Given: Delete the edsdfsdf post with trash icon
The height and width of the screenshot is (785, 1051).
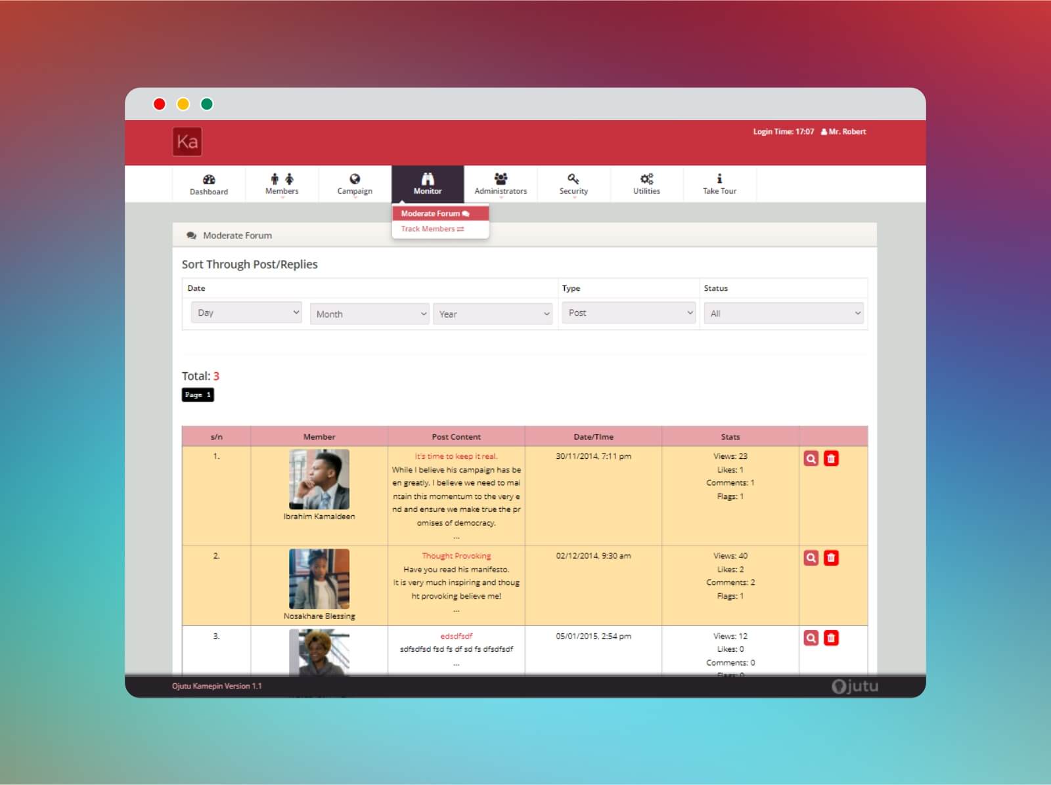Looking at the screenshot, I should tap(831, 637).
